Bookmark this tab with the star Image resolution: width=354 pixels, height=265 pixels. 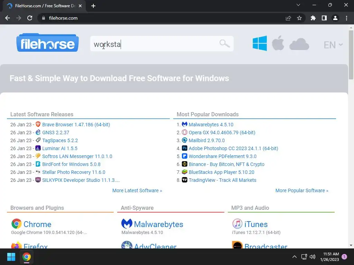299,18
